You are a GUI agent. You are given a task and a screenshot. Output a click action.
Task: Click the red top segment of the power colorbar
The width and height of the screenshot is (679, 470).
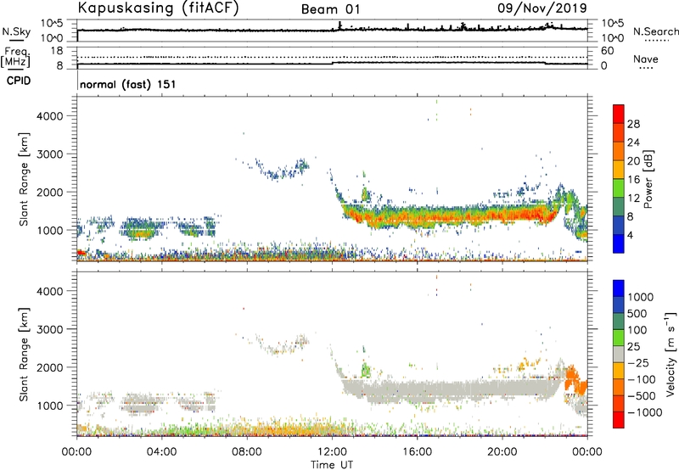point(619,114)
